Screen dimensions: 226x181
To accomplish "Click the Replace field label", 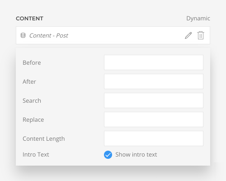I will (33, 120).
